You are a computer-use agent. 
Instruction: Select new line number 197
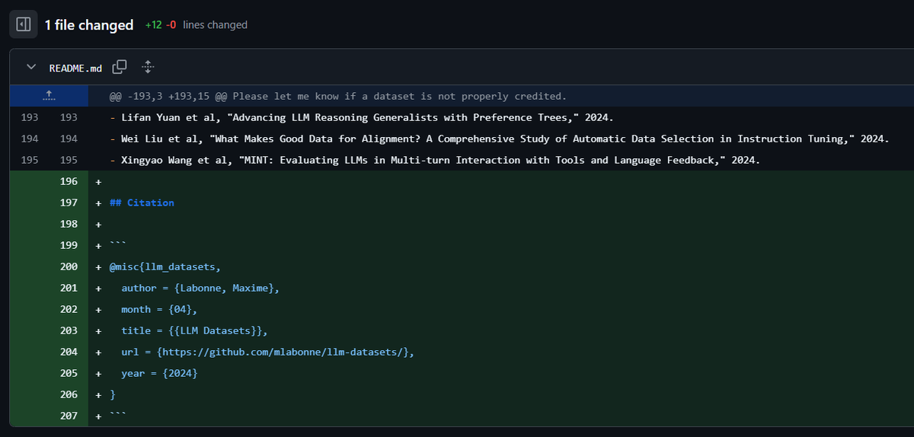coord(69,203)
